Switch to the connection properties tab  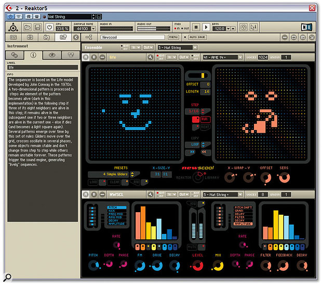click(71, 55)
